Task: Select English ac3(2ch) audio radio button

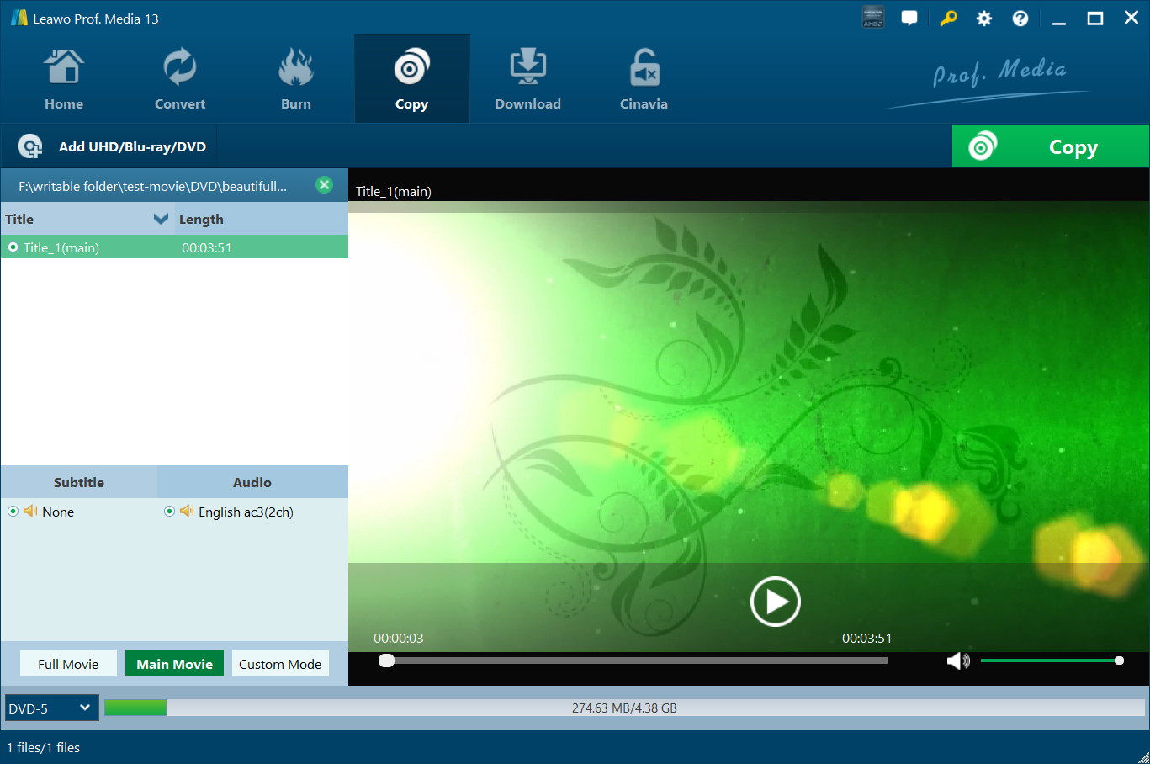Action: (169, 511)
